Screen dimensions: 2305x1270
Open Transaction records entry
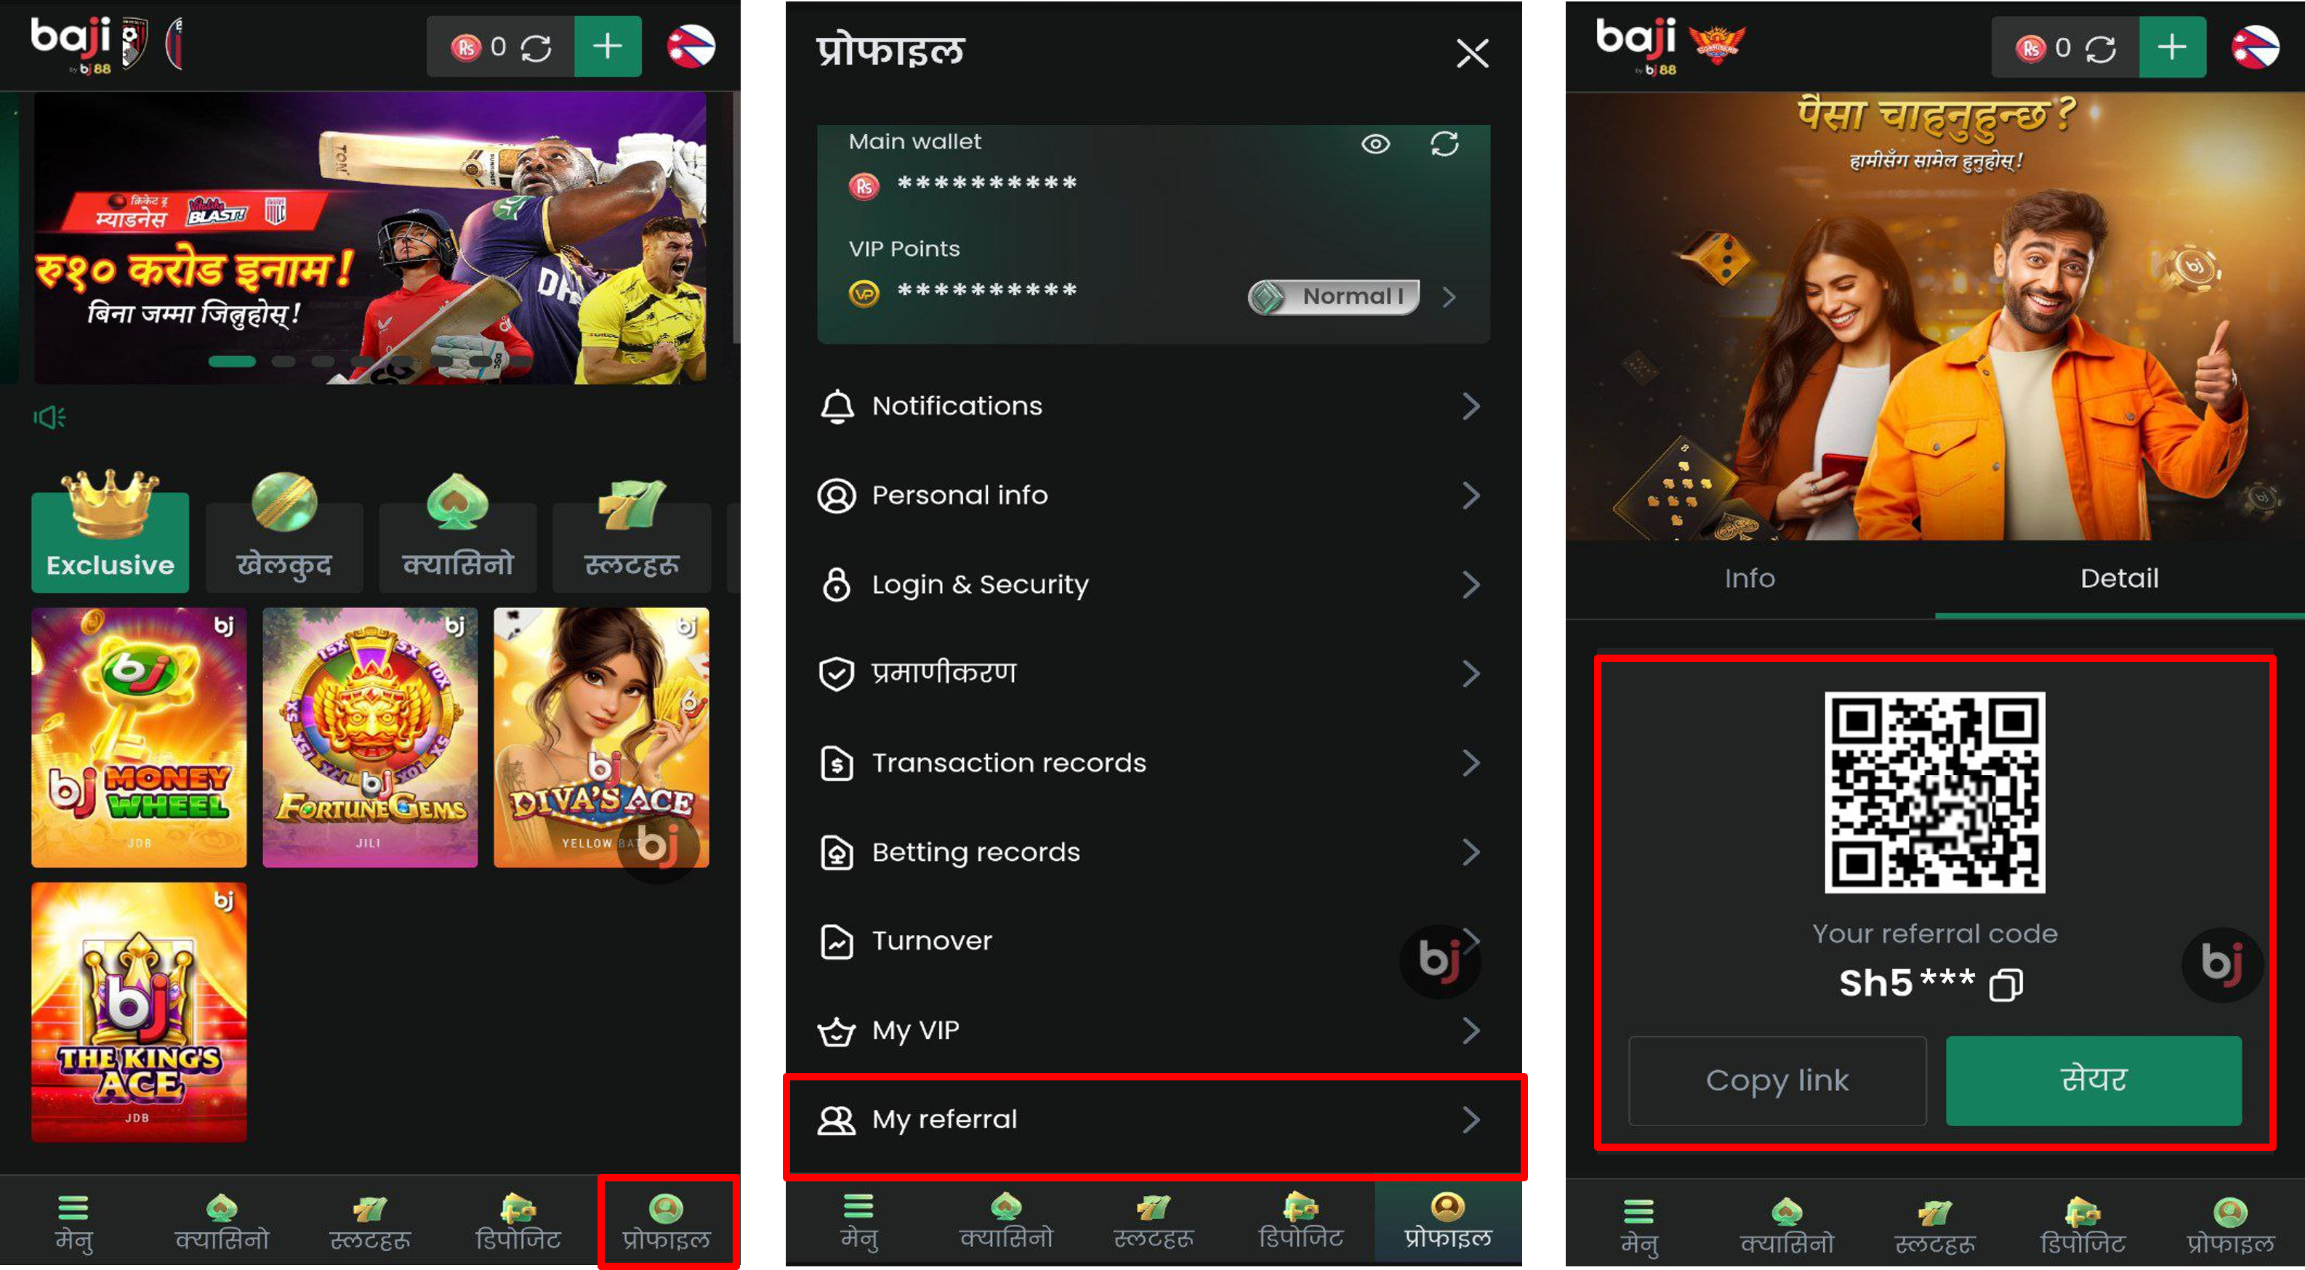point(1153,763)
